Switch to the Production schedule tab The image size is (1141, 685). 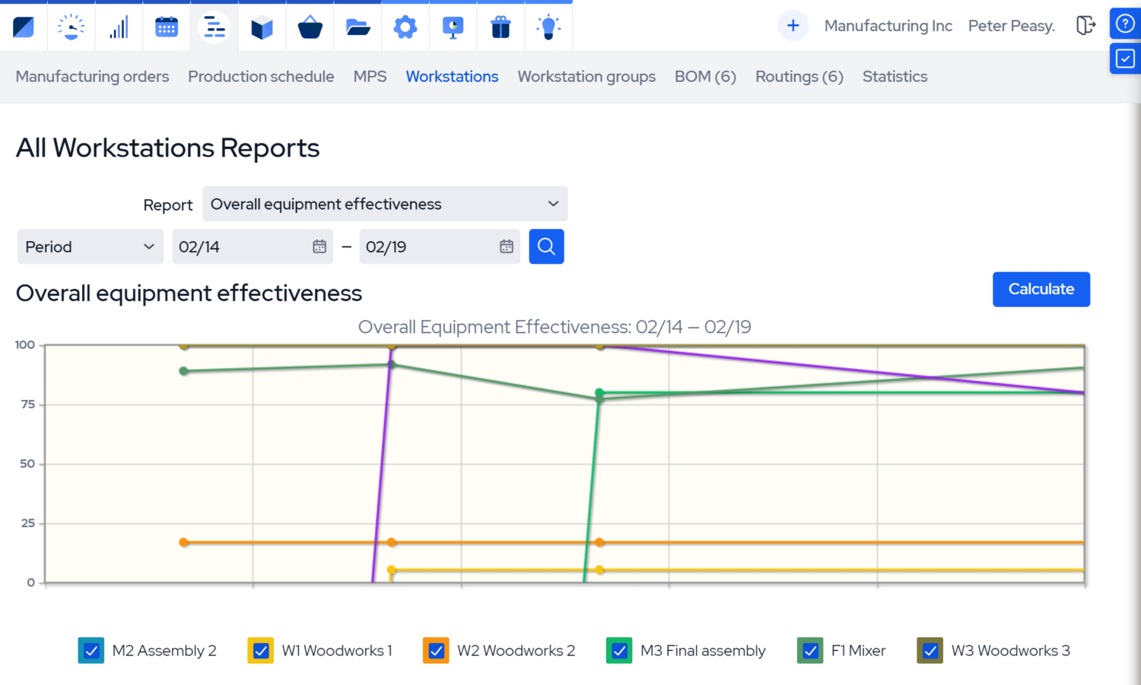tap(261, 77)
